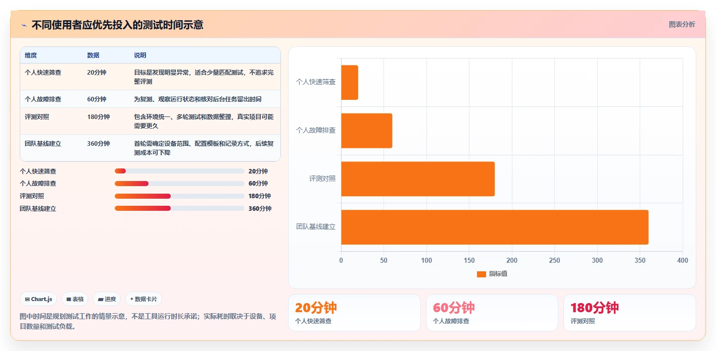Click the 数据 column header
Screen dimensions: 716x351
coord(93,55)
